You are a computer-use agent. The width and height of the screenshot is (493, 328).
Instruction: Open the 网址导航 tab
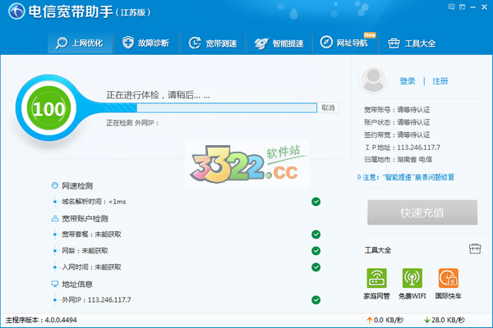pyautogui.click(x=346, y=43)
